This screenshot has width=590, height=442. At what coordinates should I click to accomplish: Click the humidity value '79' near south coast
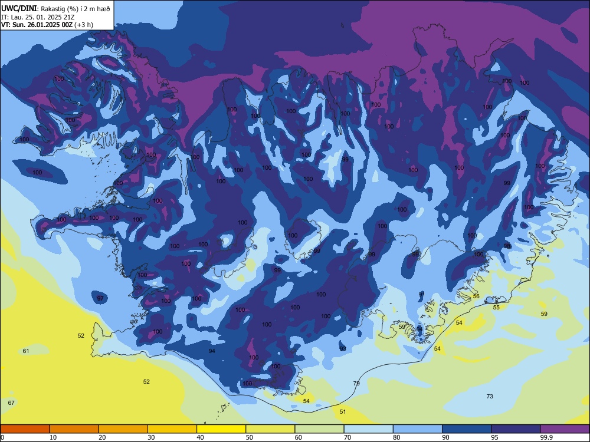356,384
